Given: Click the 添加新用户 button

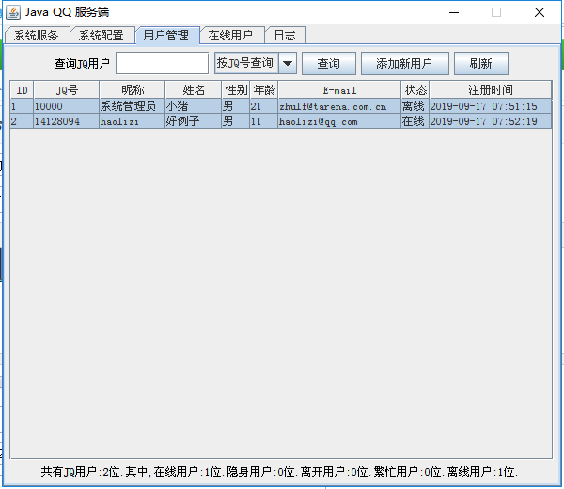Looking at the screenshot, I should tap(404, 63).
